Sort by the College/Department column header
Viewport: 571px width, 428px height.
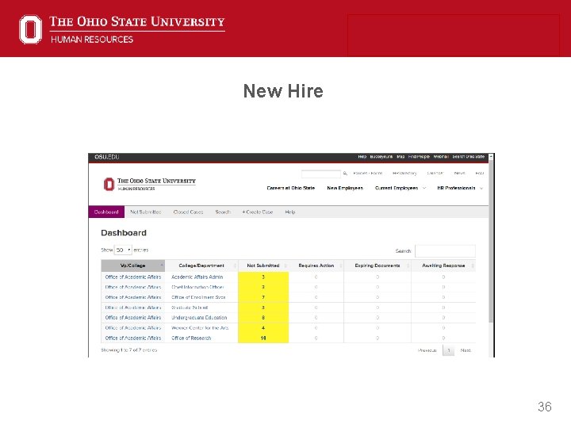tap(201, 266)
